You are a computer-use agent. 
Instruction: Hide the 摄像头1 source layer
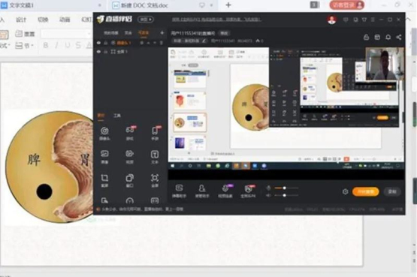[x=99, y=43]
